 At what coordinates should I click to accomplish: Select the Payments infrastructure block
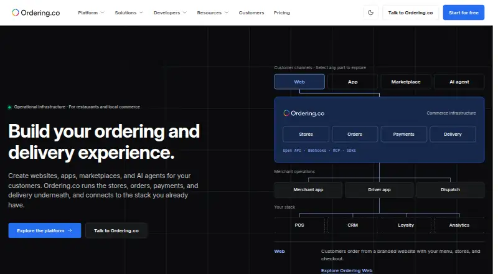coord(403,134)
